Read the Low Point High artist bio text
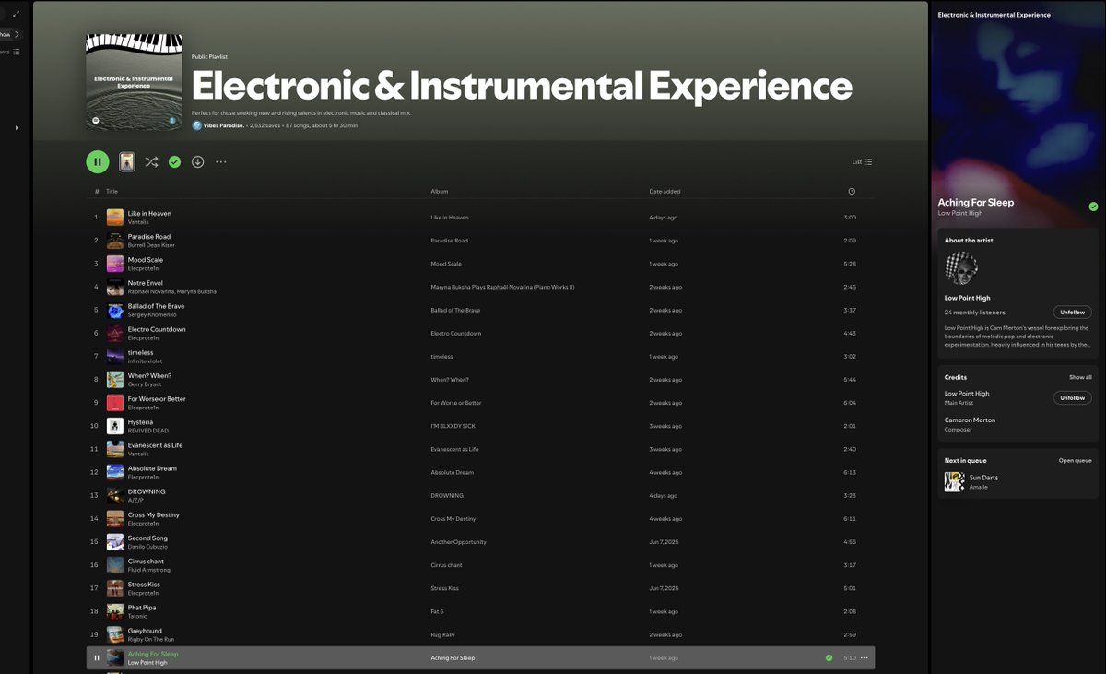Screen dimensions: 1106x674 coord(1017,336)
